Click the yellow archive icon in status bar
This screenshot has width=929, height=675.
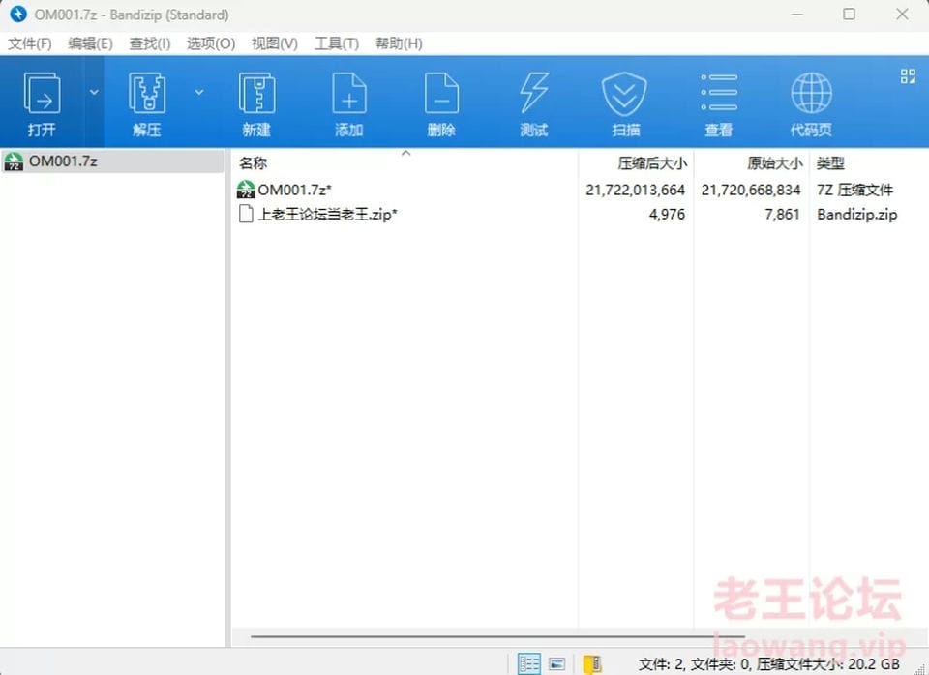tap(592, 663)
